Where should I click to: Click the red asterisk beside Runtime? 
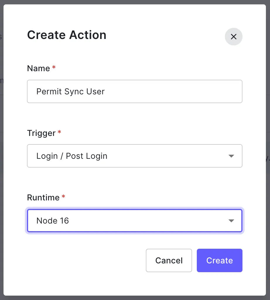coord(64,197)
